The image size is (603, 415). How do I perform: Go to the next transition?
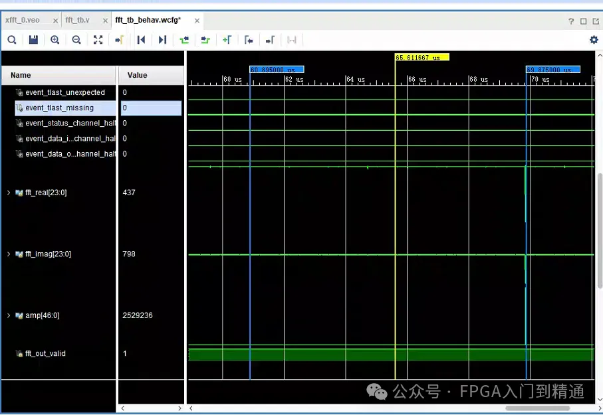click(205, 40)
